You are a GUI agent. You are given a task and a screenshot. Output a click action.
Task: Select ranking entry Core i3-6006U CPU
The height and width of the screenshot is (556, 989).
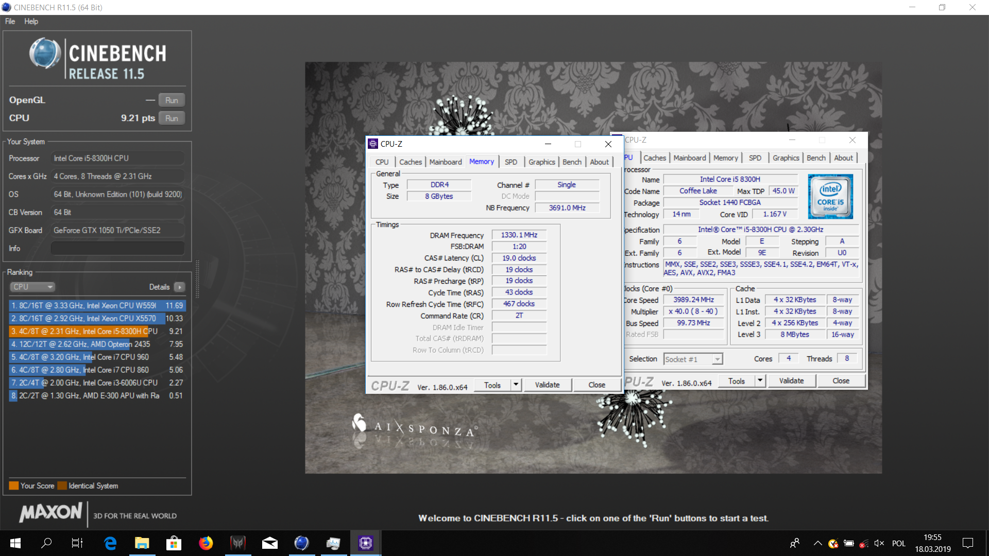pyautogui.click(x=97, y=383)
